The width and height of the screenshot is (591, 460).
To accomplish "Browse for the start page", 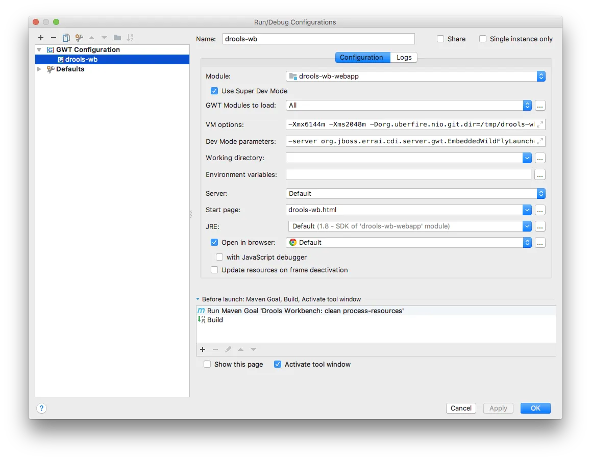I will (x=540, y=210).
